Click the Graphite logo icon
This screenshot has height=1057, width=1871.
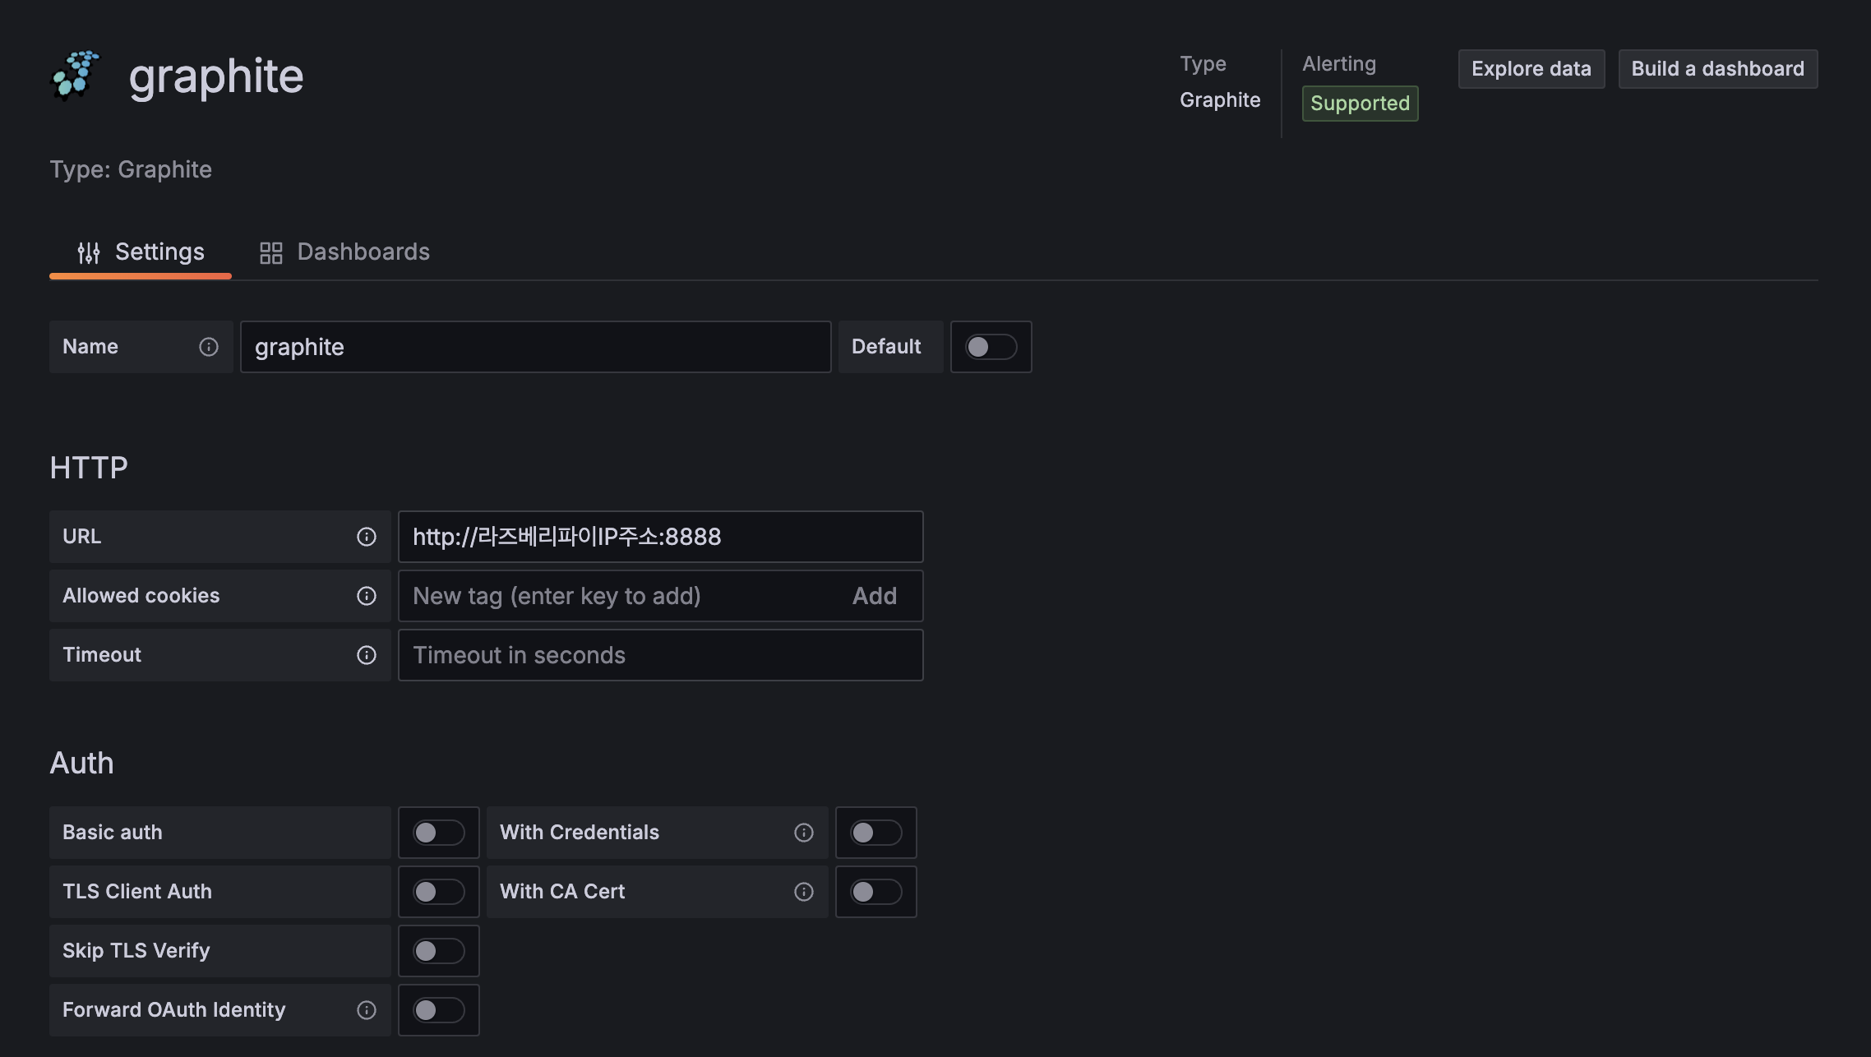pyautogui.click(x=75, y=75)
